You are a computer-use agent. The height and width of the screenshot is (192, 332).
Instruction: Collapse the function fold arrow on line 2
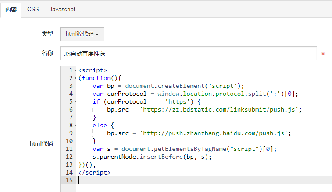tap(75, 78)
